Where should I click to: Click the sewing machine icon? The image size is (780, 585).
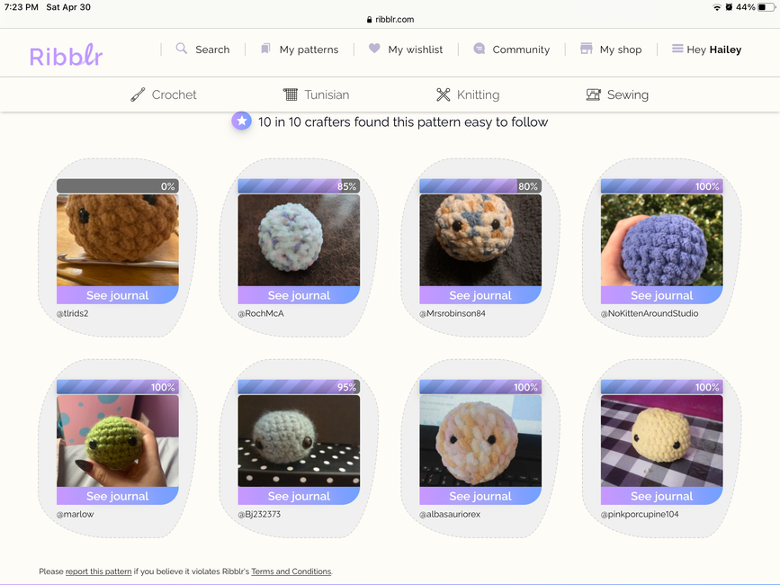(x=593, y=94)
